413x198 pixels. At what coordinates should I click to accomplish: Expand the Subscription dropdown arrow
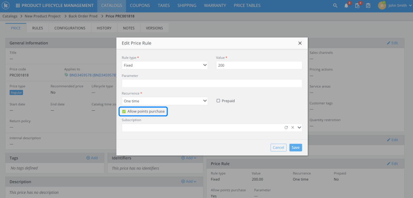click(x=299, y=128)
